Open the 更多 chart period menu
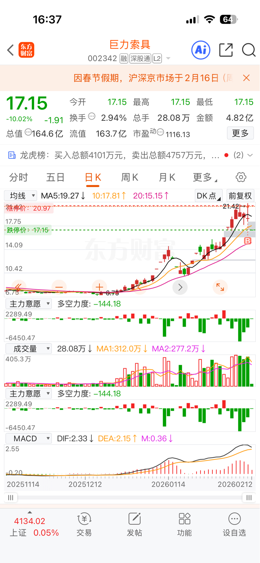This screenshot has height=563, width=260. [x=205, y=177]
